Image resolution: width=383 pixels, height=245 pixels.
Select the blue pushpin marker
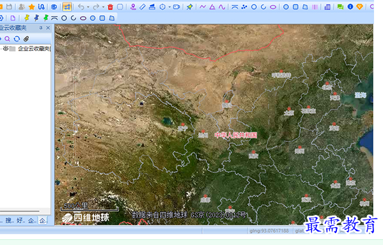pos(36,18)
